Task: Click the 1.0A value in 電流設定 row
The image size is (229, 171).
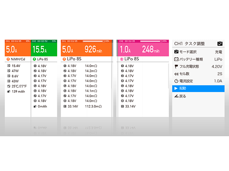Action: tap(218, 81)
